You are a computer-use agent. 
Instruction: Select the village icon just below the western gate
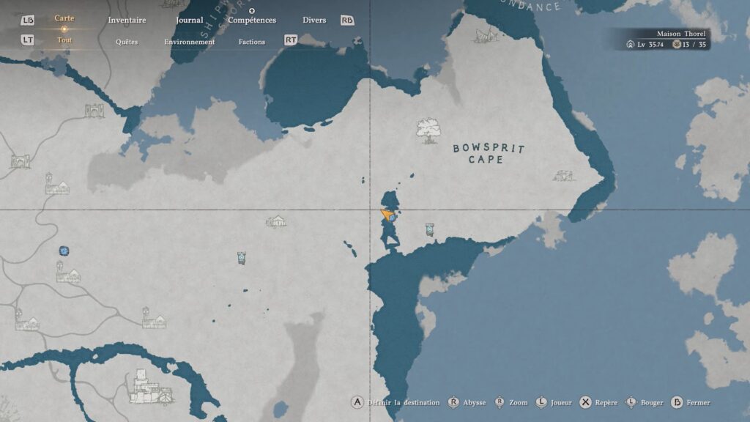click(x=57, y=184)
